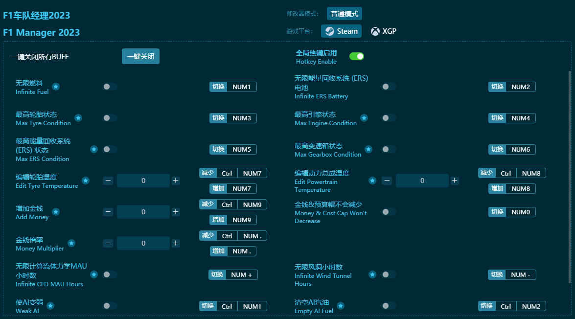
Task: Enable the Infinite Fuel toggle
Action: coord(110,87)
